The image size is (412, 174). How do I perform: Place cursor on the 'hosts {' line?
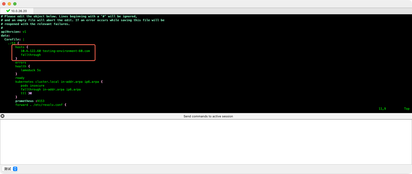click(21, 47)
